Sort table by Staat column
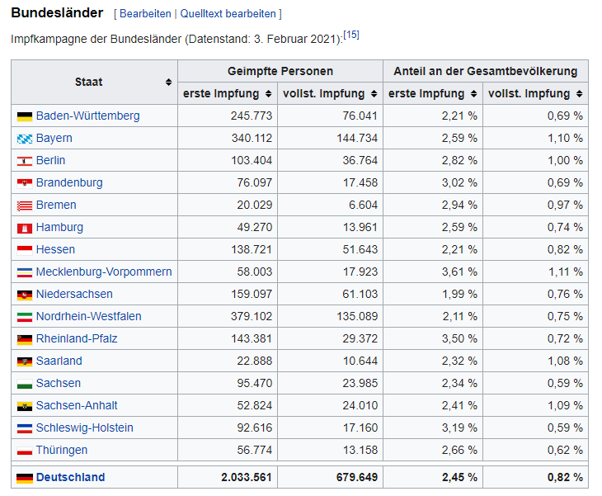This screenshot has width=602, height=496. coord(168,83)
